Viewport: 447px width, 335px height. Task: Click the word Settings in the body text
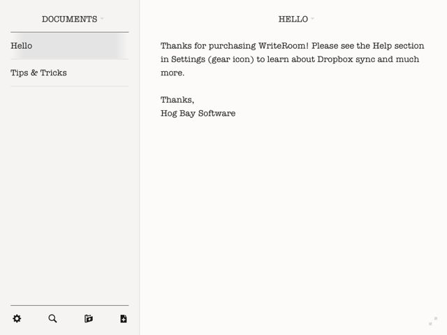(188, 59)
